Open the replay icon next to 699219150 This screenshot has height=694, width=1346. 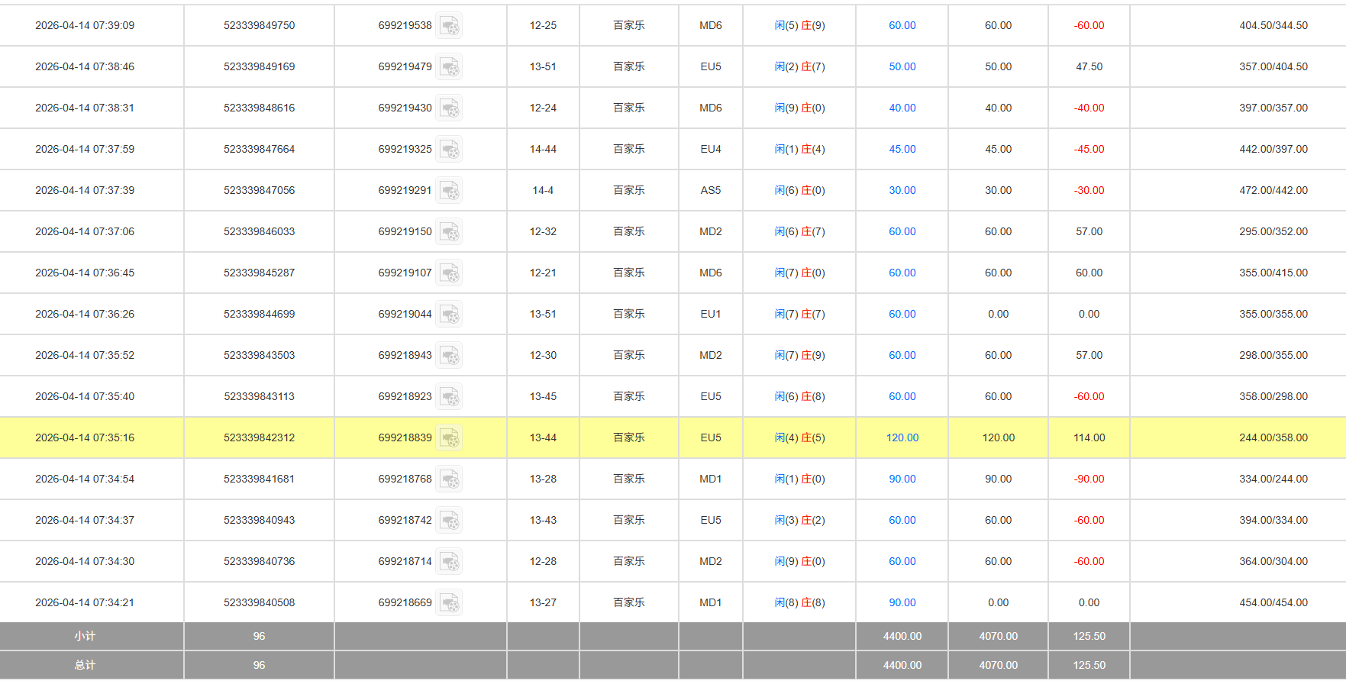tap(449, 232)
